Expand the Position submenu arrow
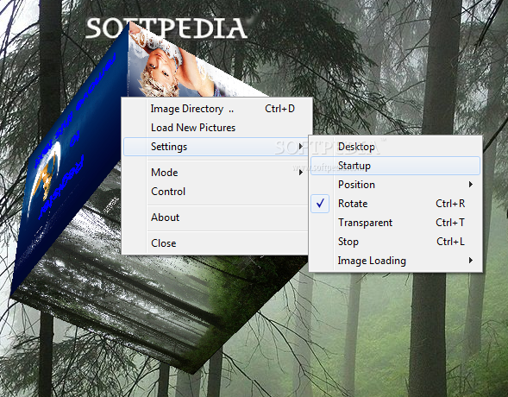 pyautogui.click(x=471, y=185)
